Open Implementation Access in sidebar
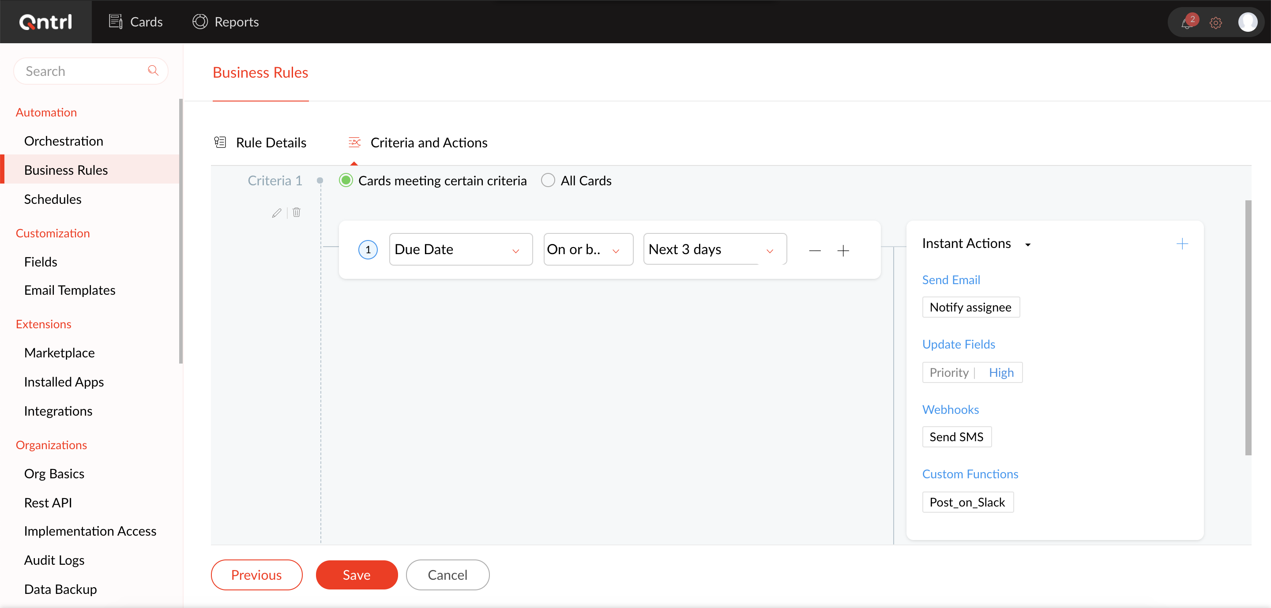 click(90, 531)
